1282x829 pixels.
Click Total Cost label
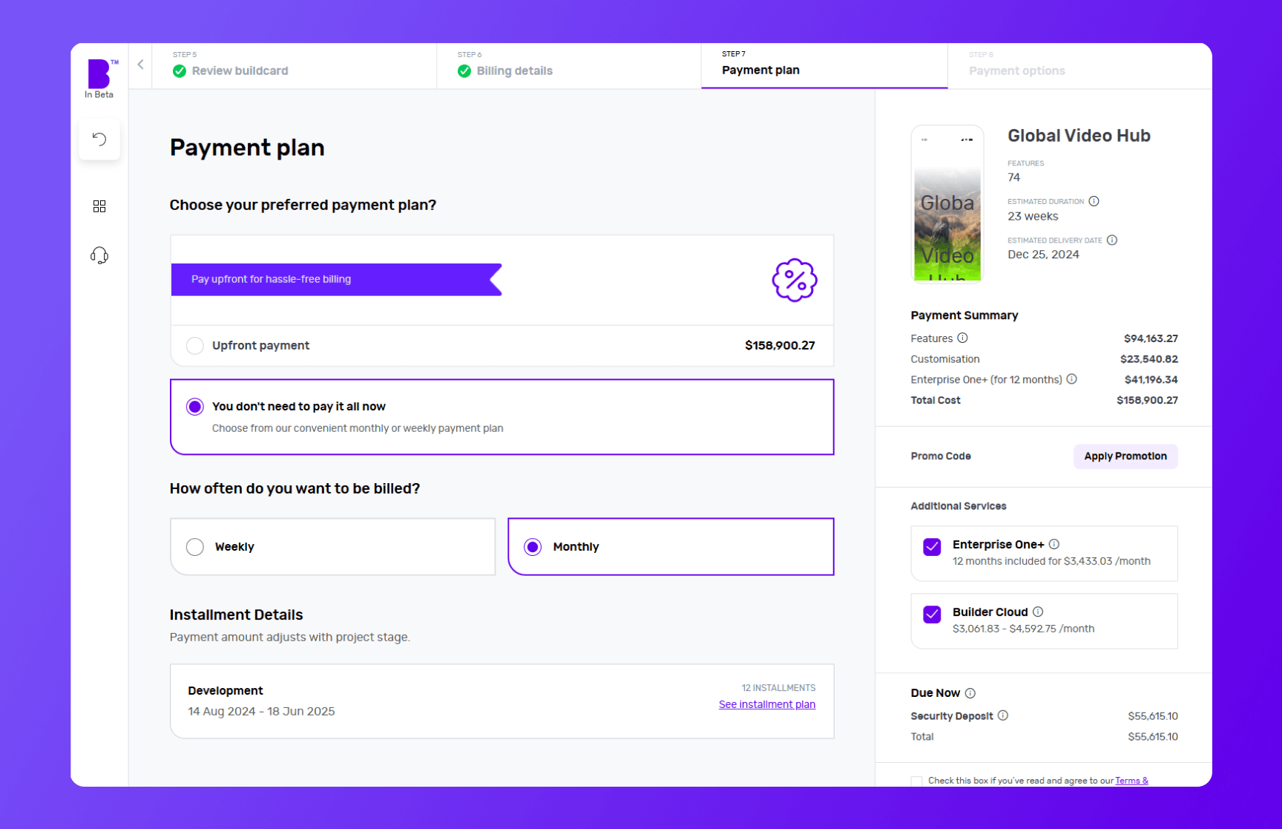pyautogui.click(x=936, y=400)
